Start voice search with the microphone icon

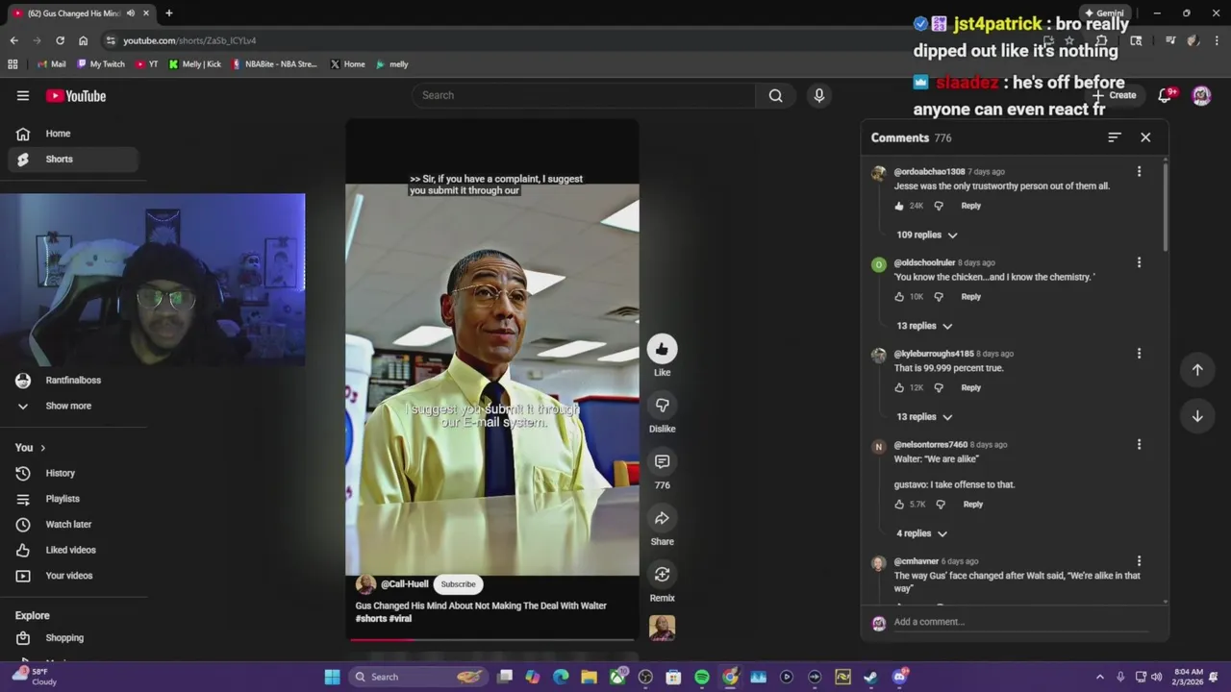pos(819,95)
